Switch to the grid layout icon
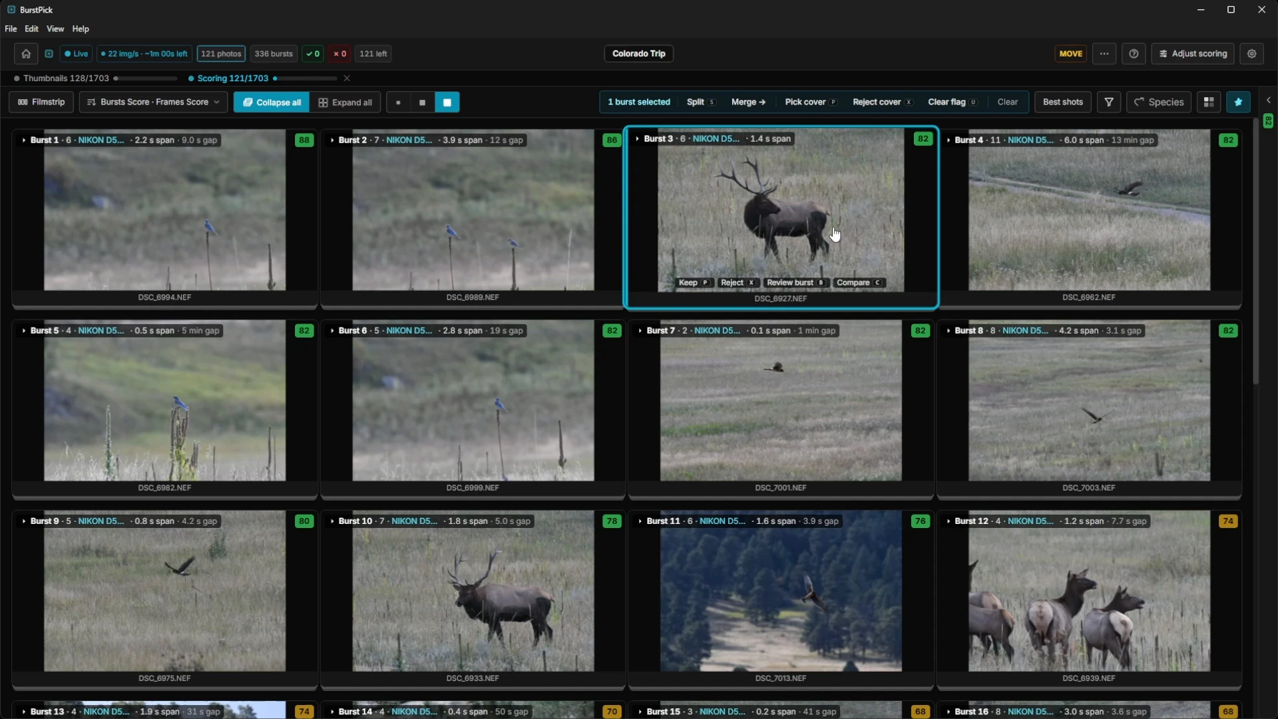This screenshot has width=1278, height=719. coord(1209,102)
